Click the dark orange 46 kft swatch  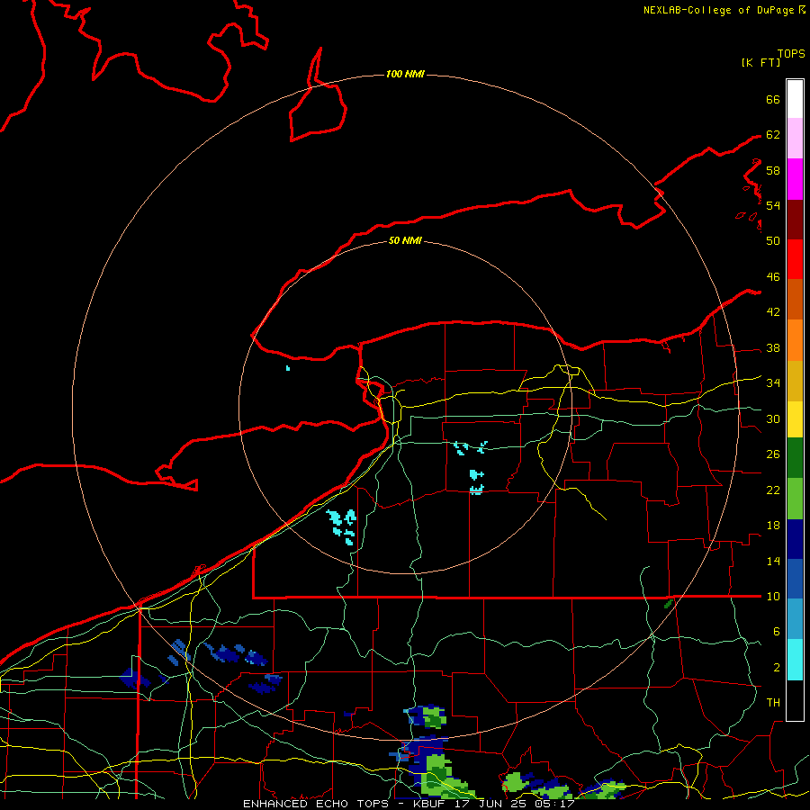795,299
